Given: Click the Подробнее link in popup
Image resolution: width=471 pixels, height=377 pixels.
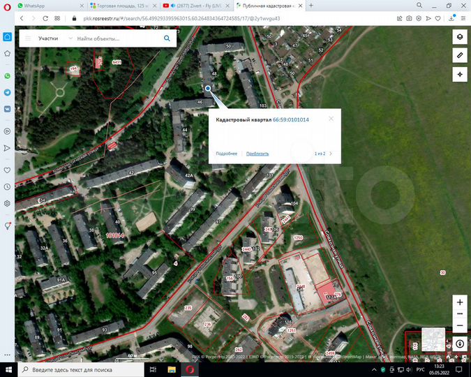Looking at the screenshot, I should (227, 154).
